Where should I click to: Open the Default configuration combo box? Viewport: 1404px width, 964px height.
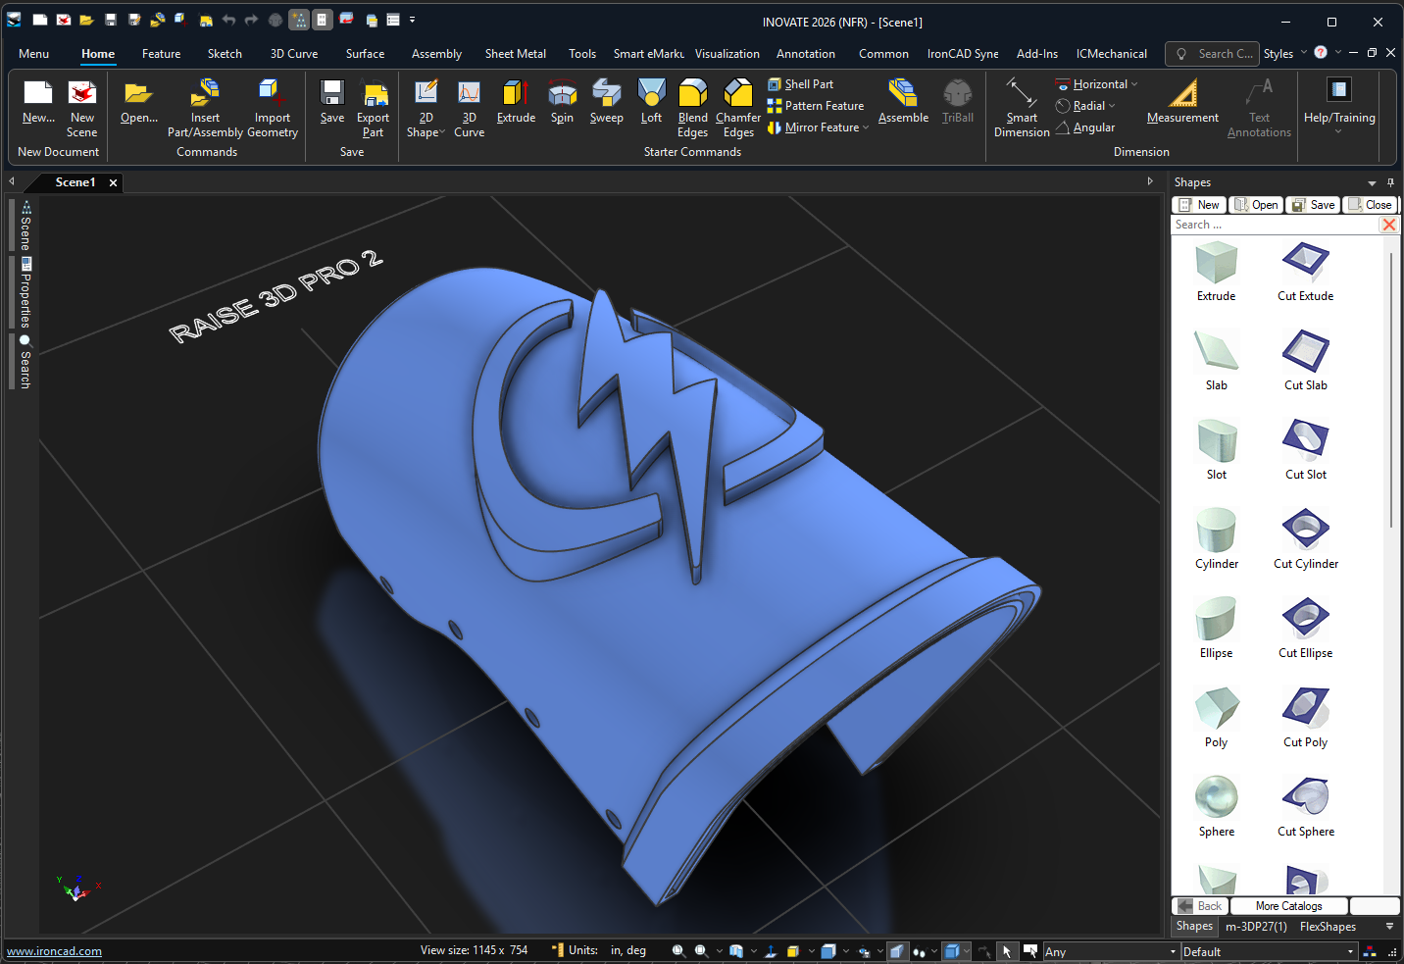click(1269, 952)
